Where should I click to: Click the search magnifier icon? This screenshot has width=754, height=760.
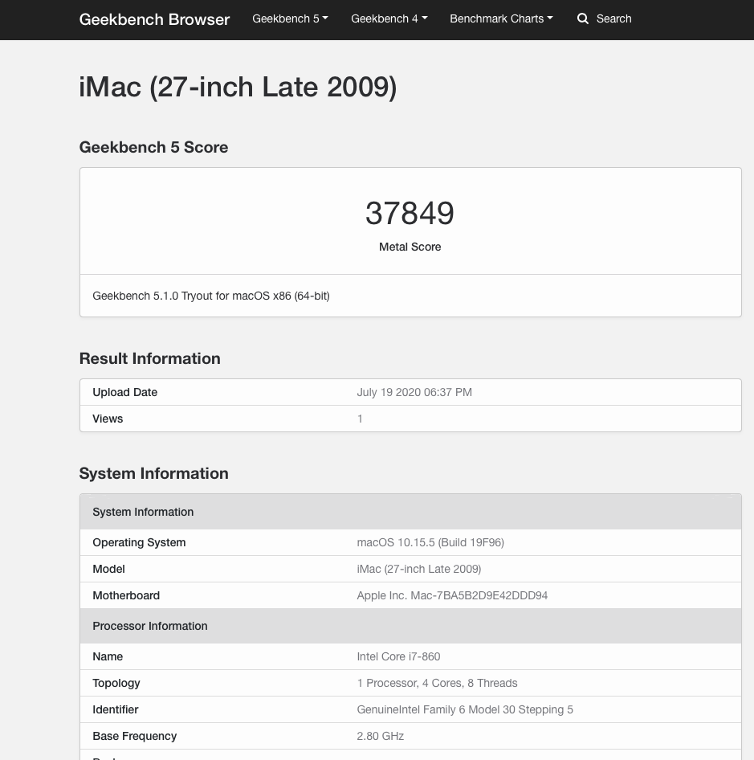(582, 19)
